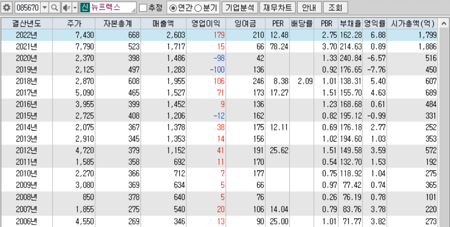Click the 2022 market cap 1,799
Image resolution: width=450 pixels, height=227 pixels.
[x=428, y=35]
